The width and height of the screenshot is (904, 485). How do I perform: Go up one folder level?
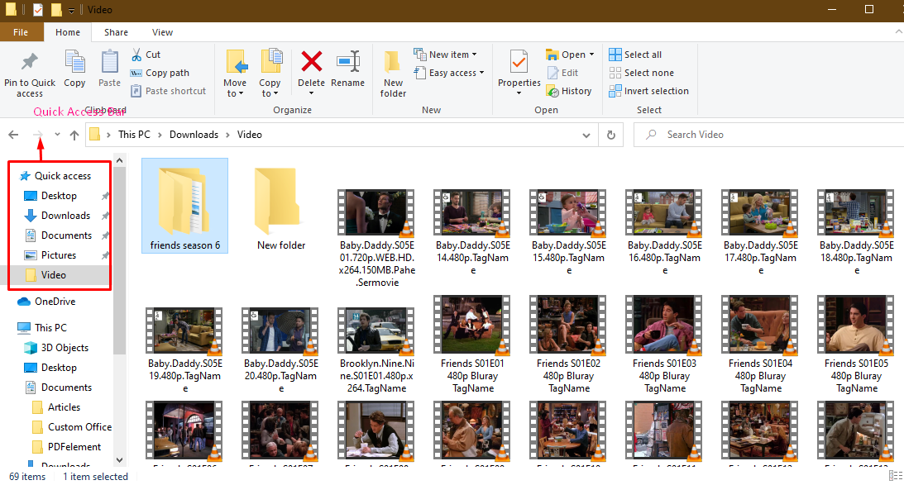pyautogui.click(x=74, y=135)
